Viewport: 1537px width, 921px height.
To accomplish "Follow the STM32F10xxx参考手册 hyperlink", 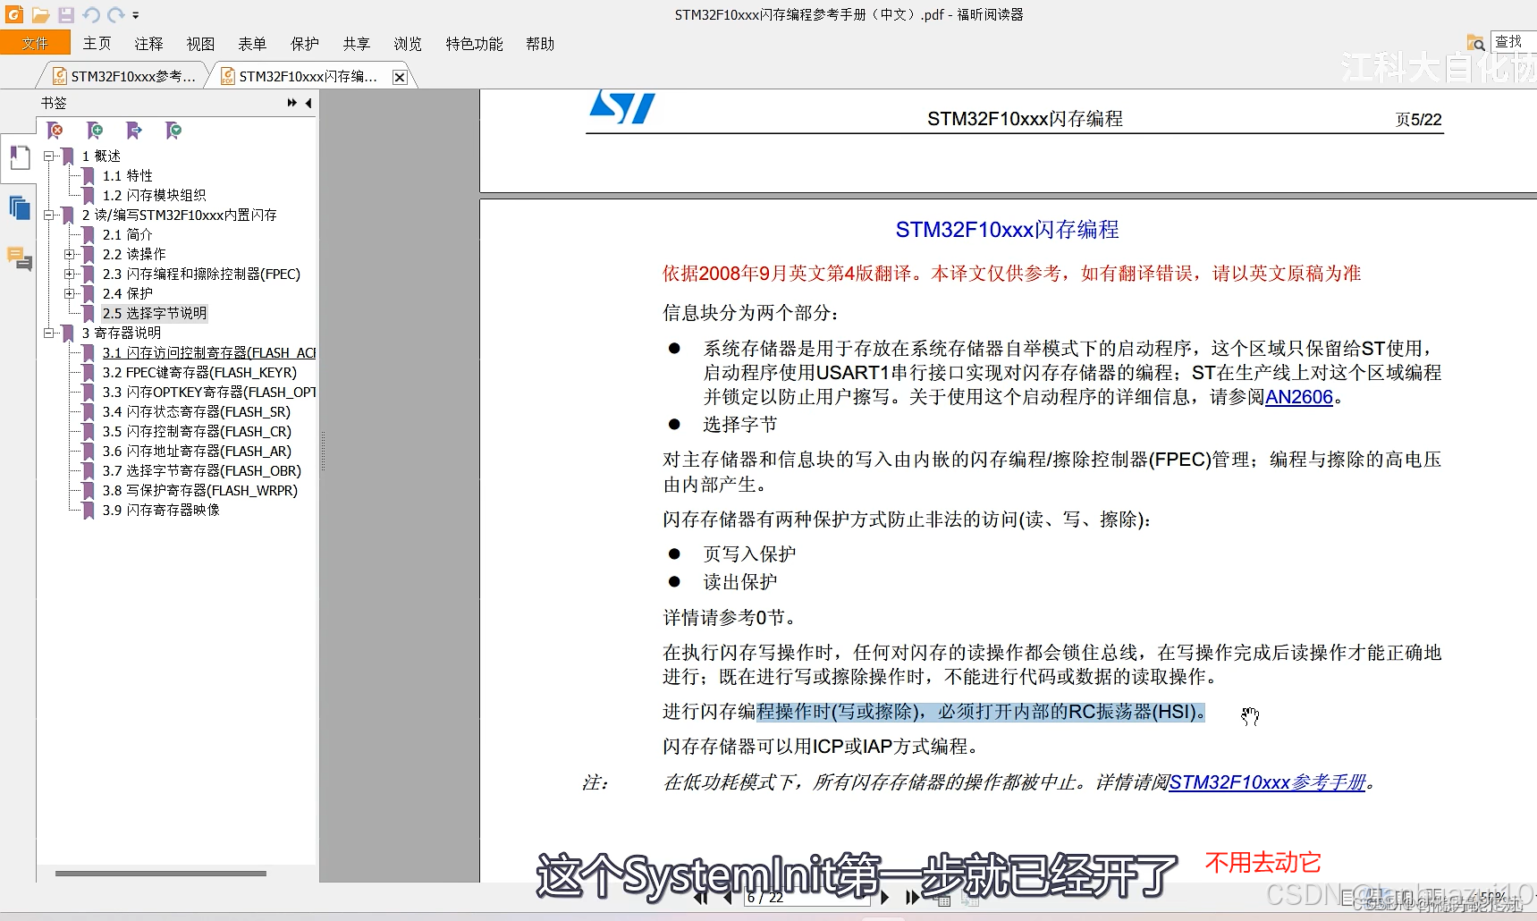I will click(x=1268, y=782).
